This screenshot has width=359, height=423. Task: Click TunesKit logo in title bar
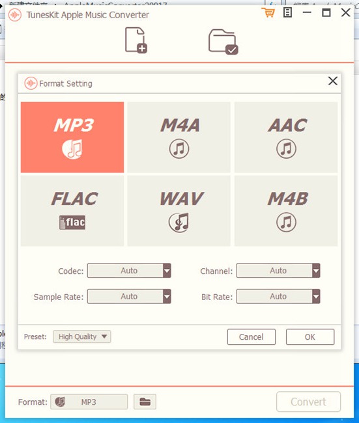(x=15, y=15)
